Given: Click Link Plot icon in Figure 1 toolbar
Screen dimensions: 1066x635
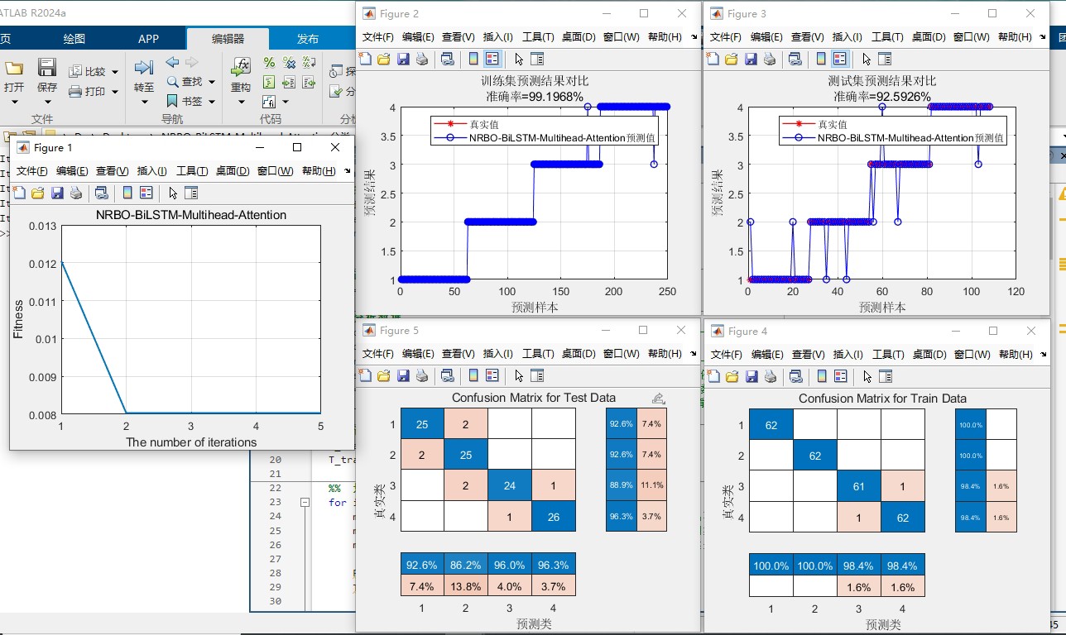Looking at the screenshot, I should 101,193.
